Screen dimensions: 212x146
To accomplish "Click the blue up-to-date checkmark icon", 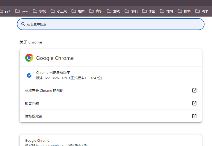I will pos(29,75).
